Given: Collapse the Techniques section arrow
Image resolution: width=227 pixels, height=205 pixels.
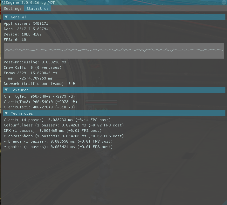Looking at the screenshot, I should [6, 113].
